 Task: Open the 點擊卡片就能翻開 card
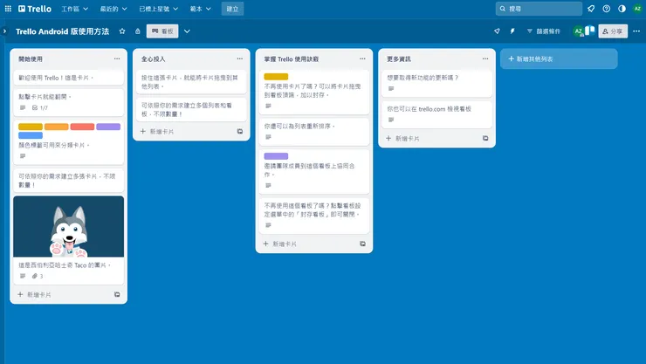tap(68, 102)
